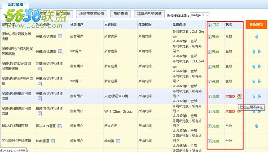This screenshot has width=268, height=152.
Task: Move 保障VIP用户和内网服务器流量 policy up
Action: [254, 52]
